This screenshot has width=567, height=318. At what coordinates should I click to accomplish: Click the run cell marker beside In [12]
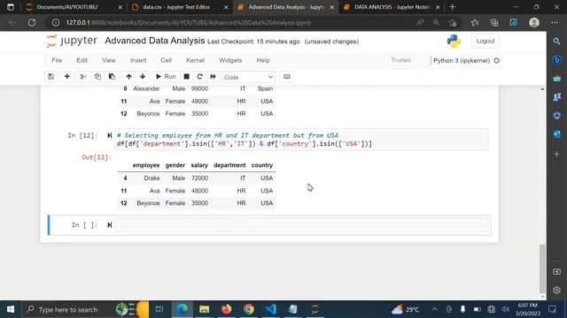pyautogui.click(x=109, y=135)
